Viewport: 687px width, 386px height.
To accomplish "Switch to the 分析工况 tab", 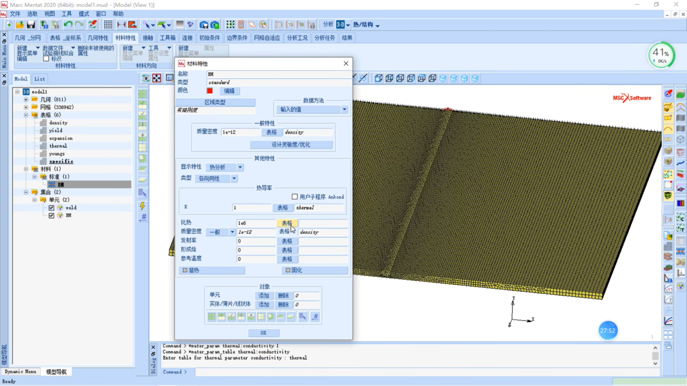I will pyautogui.click(x=297, y=38).
